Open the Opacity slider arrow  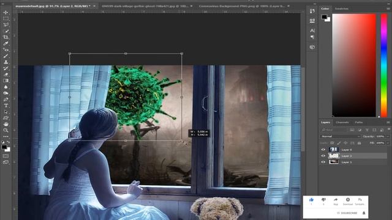(x=388, y=136)
